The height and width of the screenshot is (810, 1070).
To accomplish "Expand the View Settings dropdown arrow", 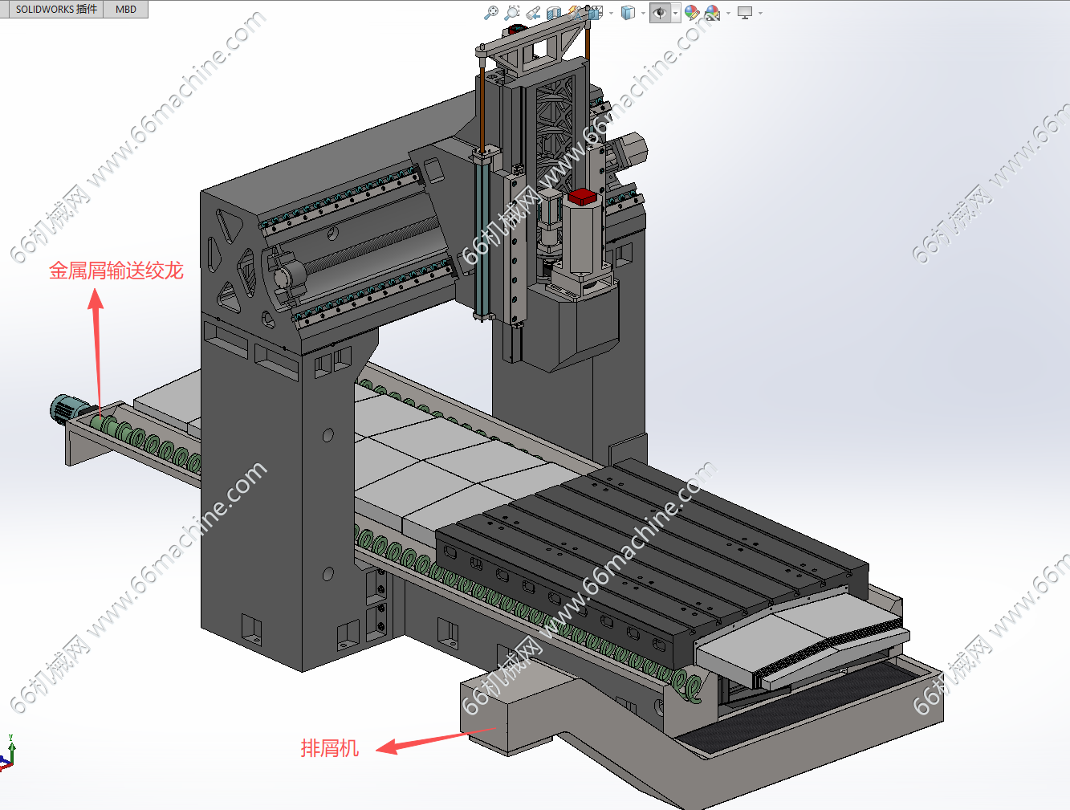I will pos(760,13).
